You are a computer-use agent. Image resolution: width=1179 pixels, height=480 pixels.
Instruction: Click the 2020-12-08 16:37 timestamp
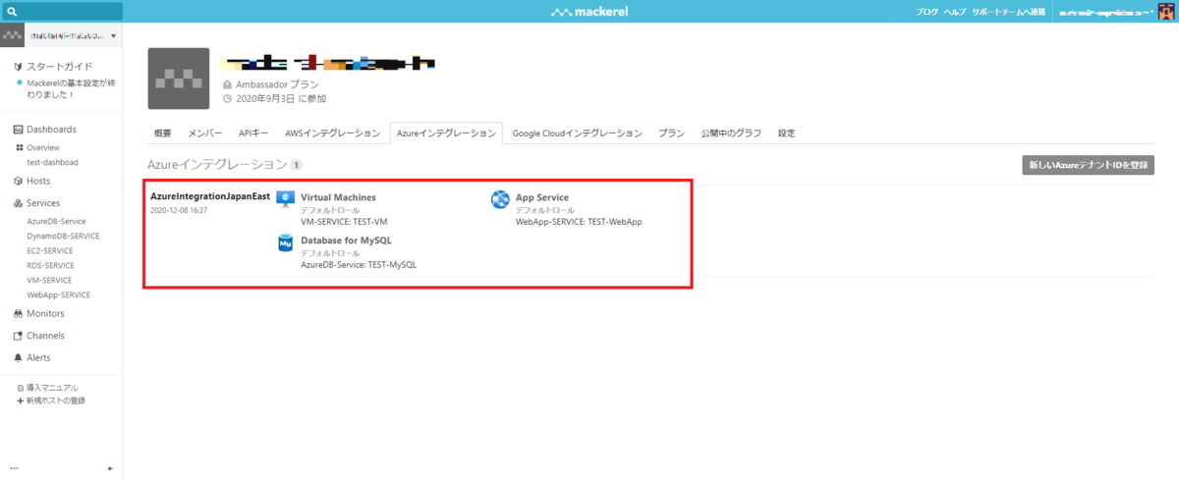pos(179,211)
